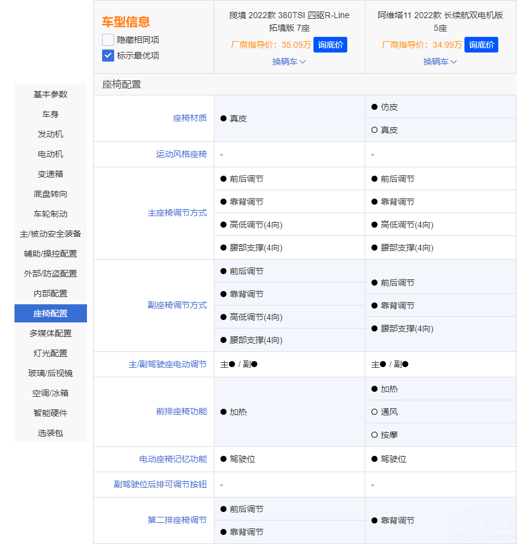
Task: Switch to the 基本参数 section
Action: [x=50, y=94]
